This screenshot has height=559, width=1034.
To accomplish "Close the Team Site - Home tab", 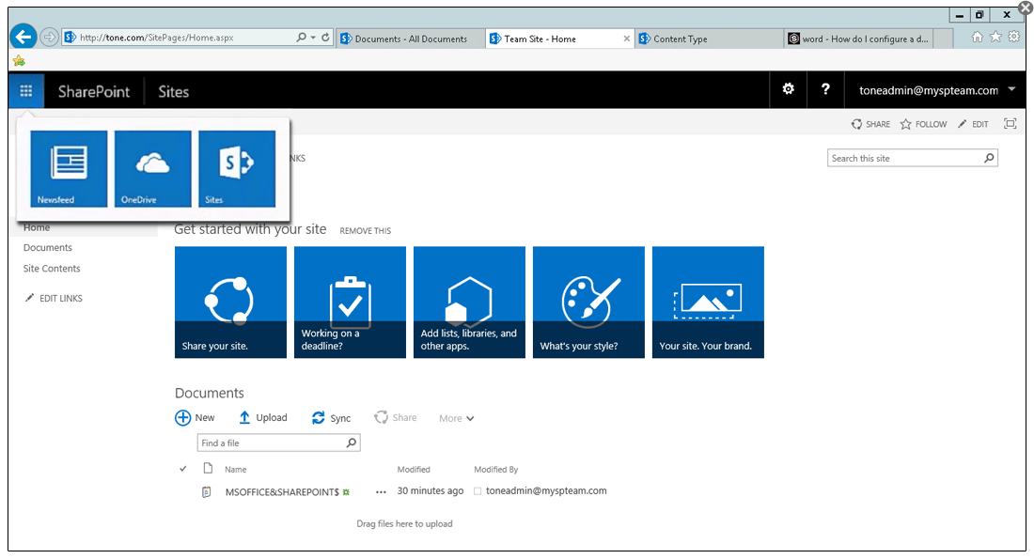I will [x=626, y=39].
